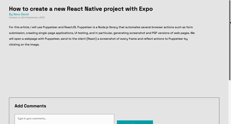Click the Add Comments heading

[30, 106]
